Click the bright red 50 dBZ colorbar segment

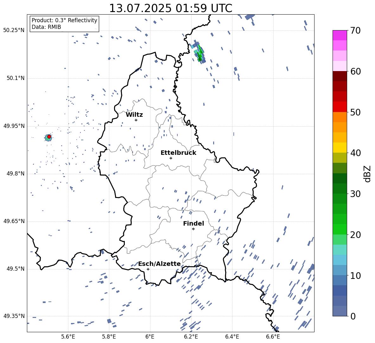pyautogui.click(x=340, y=107)
